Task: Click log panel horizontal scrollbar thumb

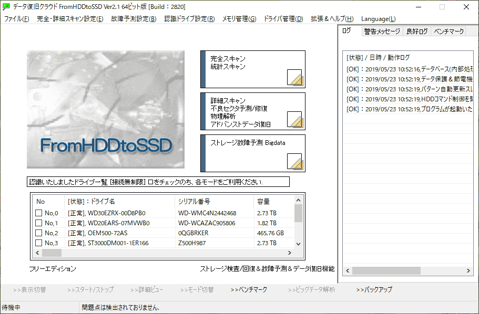Action: pos(386,270)
